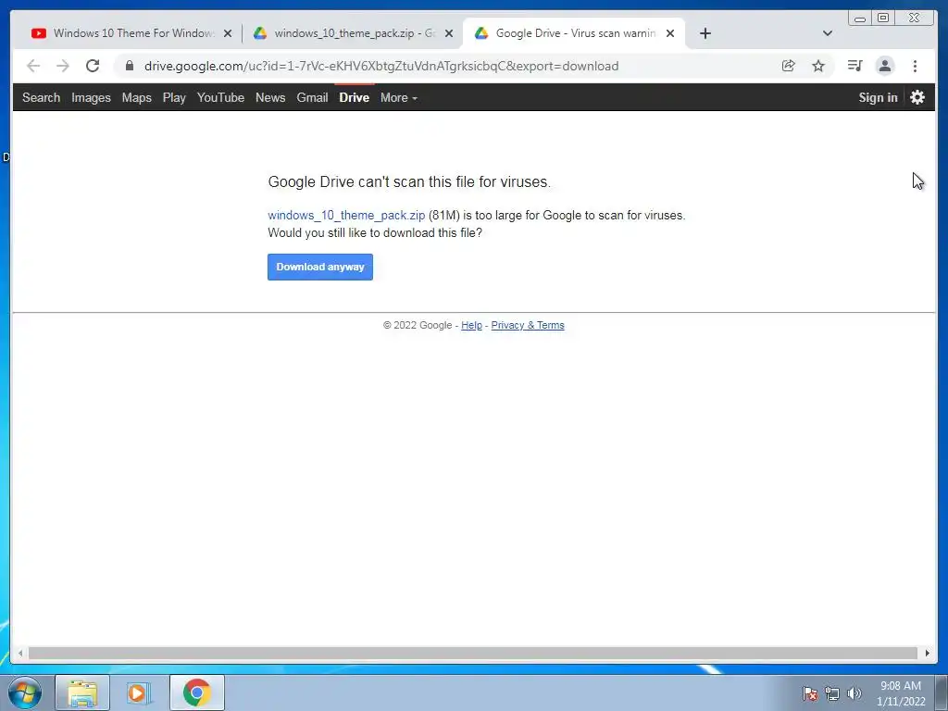Open Chrome's three-dot menu

pyautogui.click(x=915, y=66)
